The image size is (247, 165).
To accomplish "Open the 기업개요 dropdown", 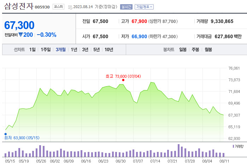I will click(x=144, y=7).
